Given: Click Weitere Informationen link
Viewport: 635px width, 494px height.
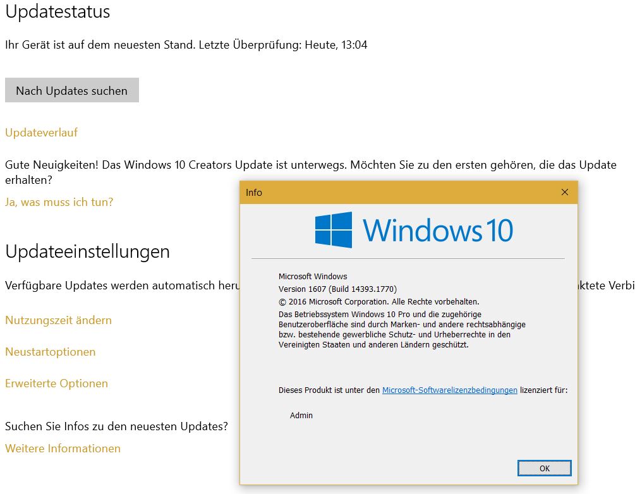Looking at the screenshot, I should pyautogui.click(x=63, y=449).
